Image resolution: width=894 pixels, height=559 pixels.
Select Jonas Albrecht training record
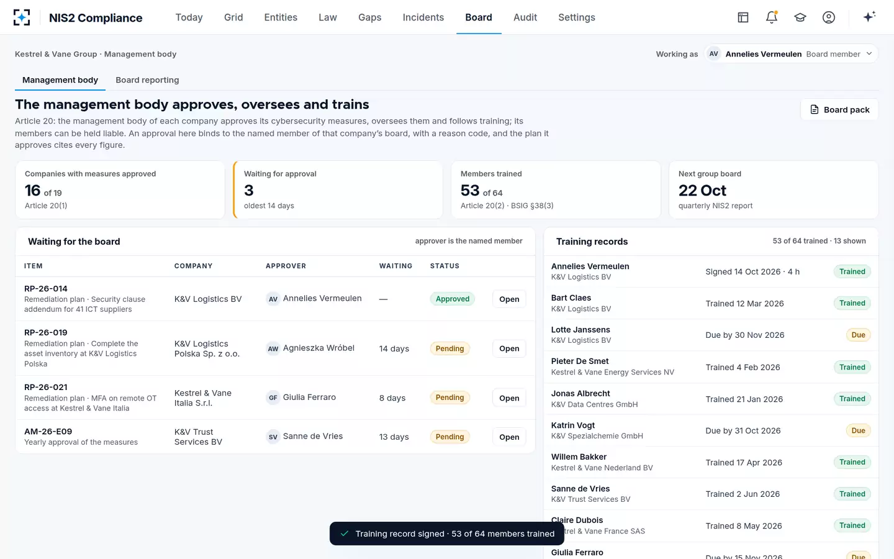[x=711, y=399]
